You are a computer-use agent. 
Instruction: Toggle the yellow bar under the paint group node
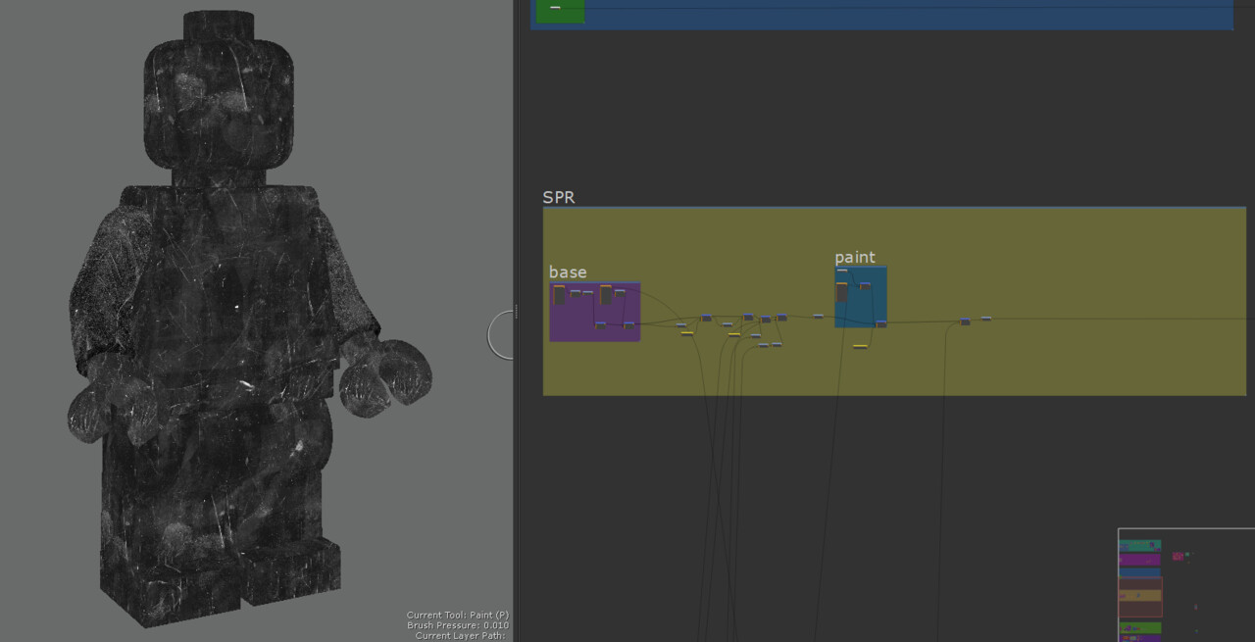(860, 346)
